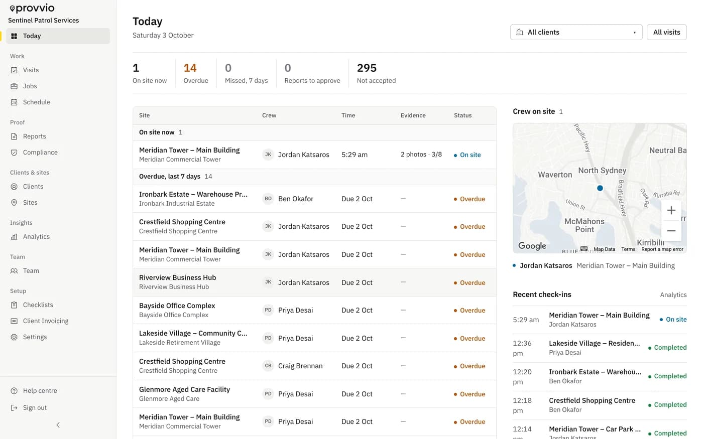The image size is (703, 439).
Task: Select Craig Brennan crew cell
Action: pyautogui.click(x=293, y=366)
